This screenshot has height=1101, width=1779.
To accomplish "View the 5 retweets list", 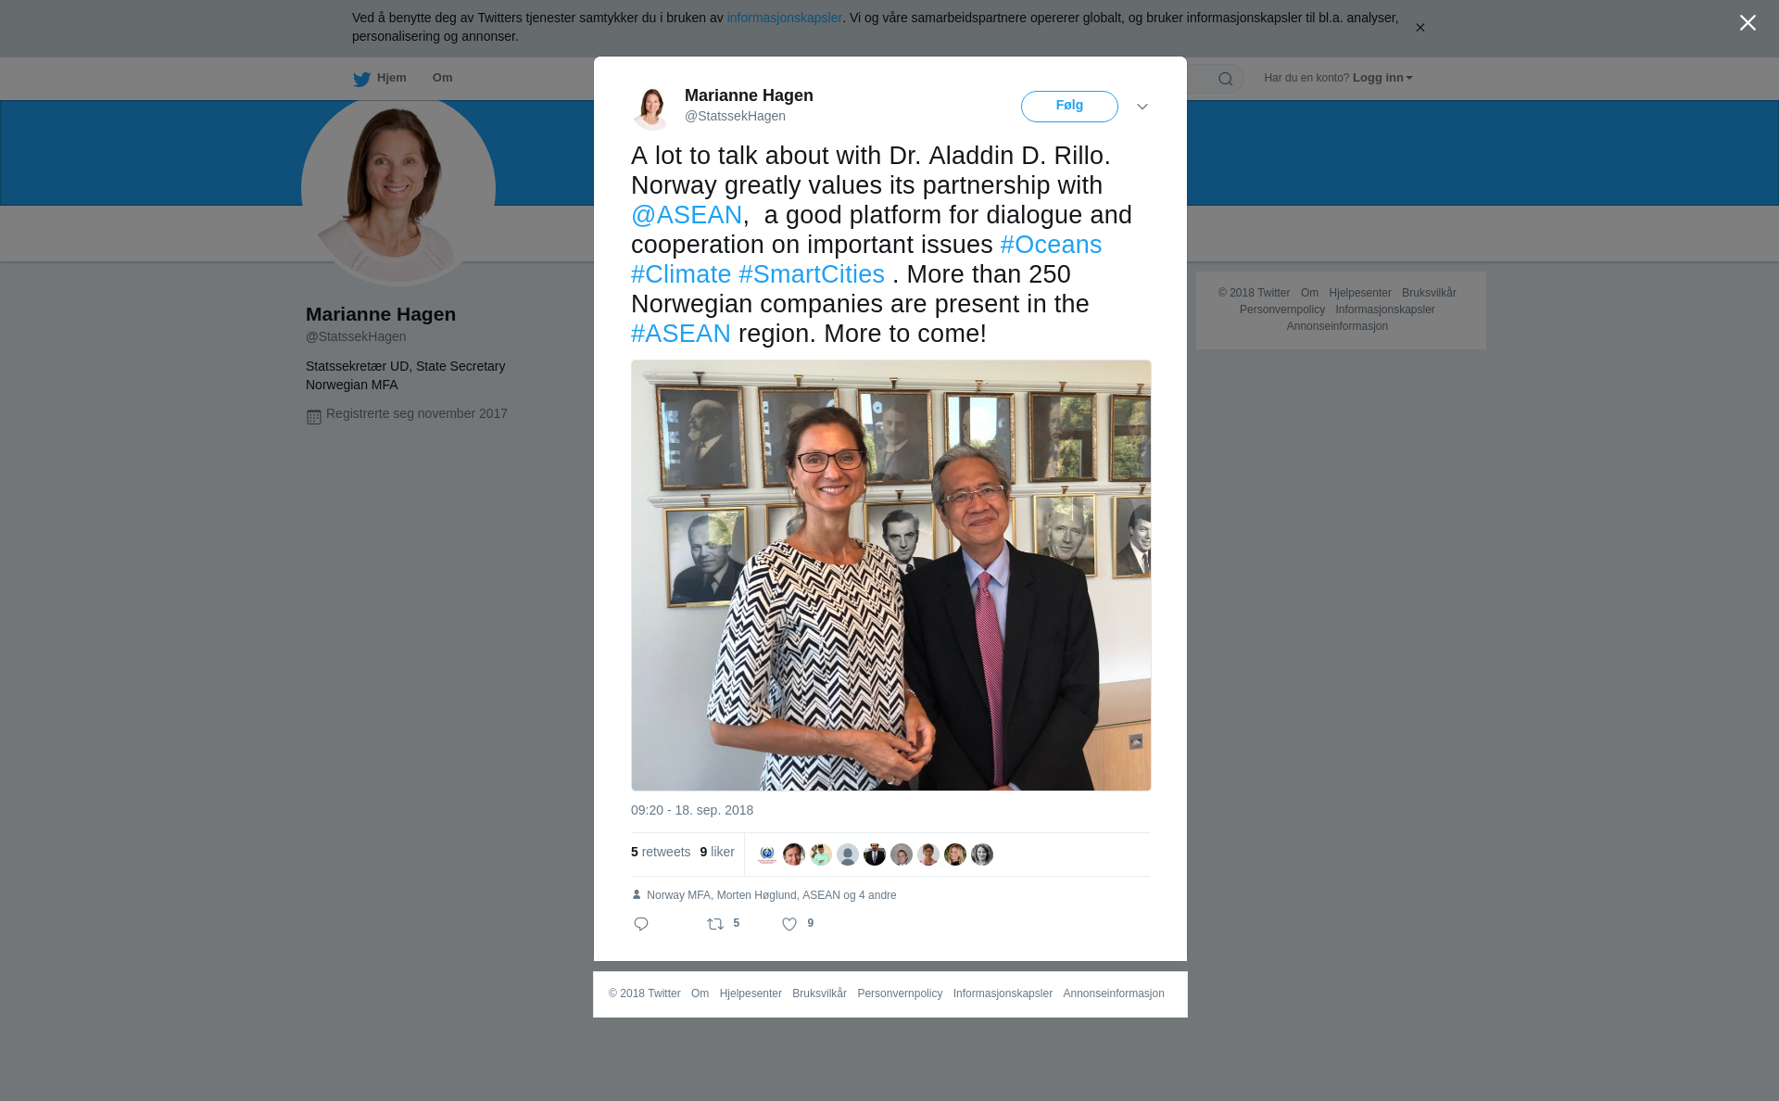I will pos(661,852).
